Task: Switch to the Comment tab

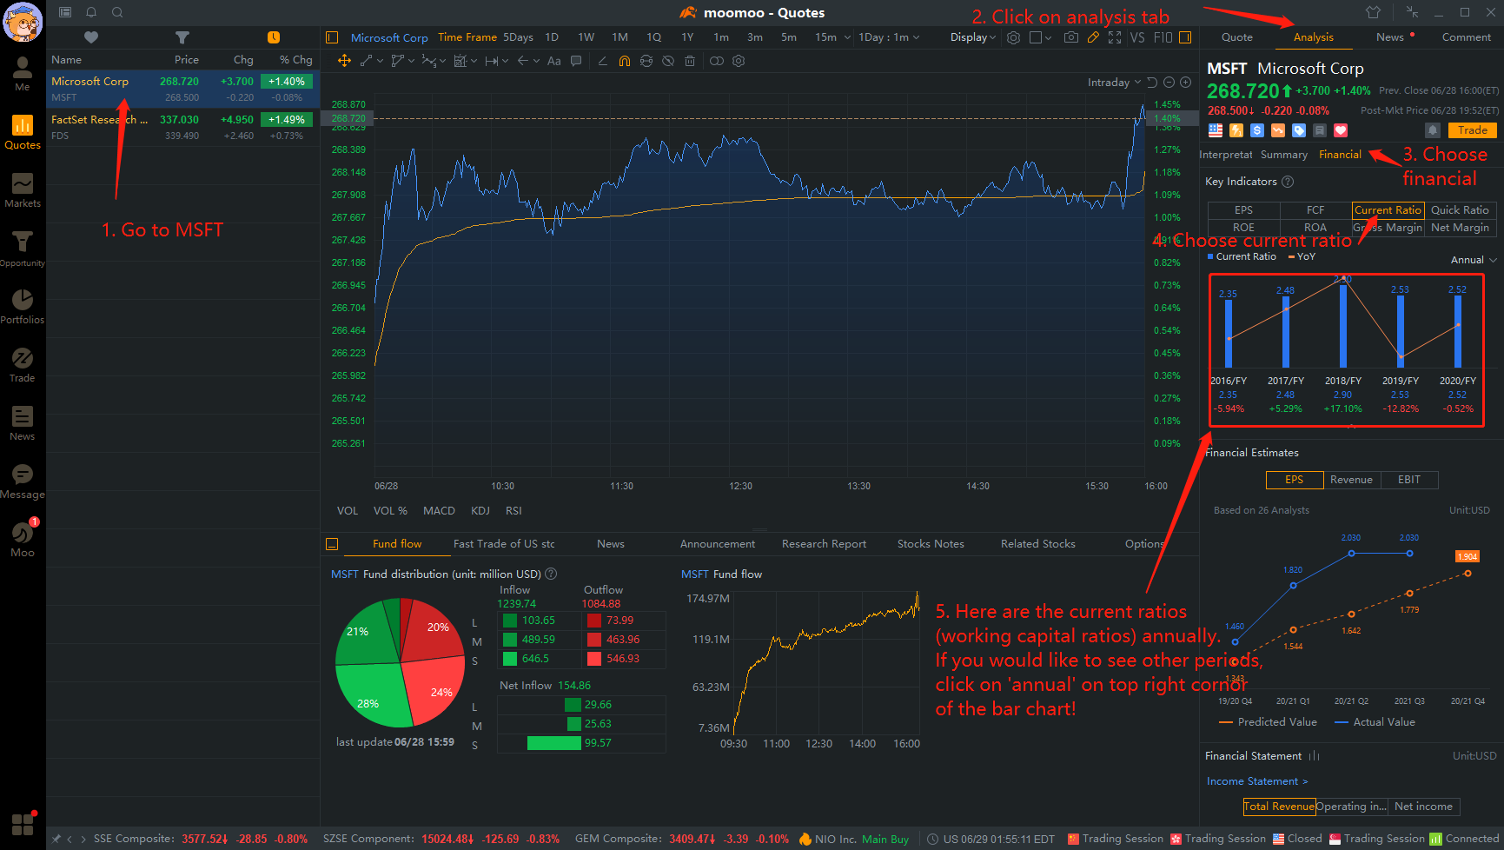Action: pos(1467,37)
